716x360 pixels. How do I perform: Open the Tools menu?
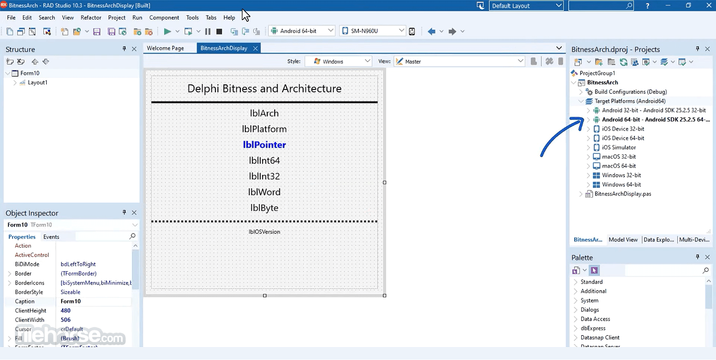tap(193, 17)
